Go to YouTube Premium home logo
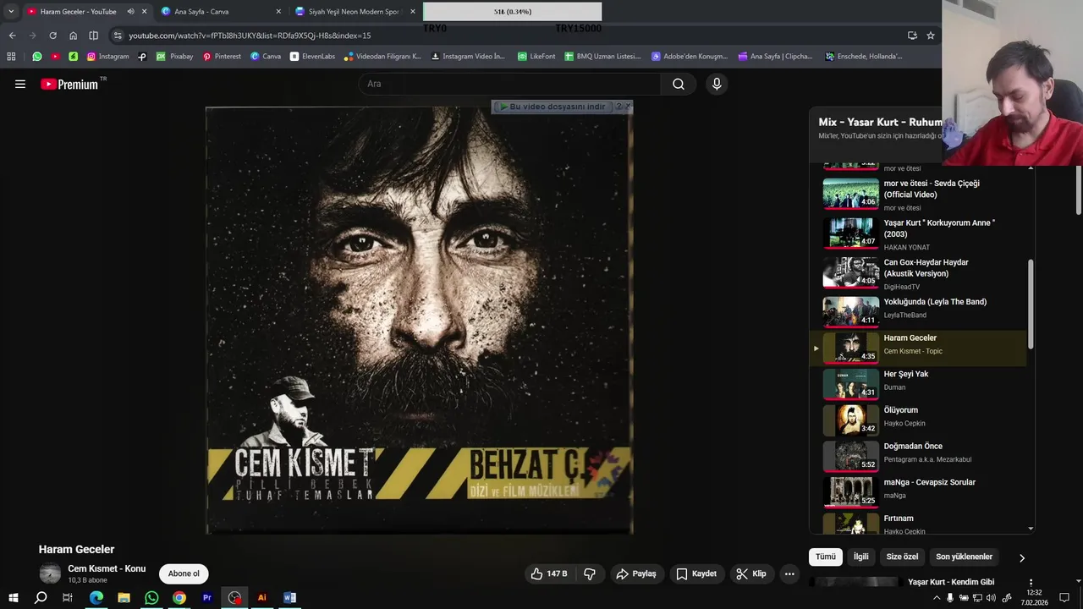 click(69, 84)
